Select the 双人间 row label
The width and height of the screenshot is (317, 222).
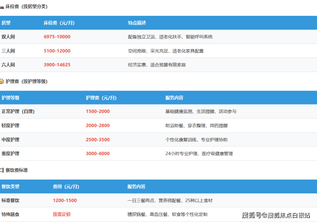click(8, 37)
